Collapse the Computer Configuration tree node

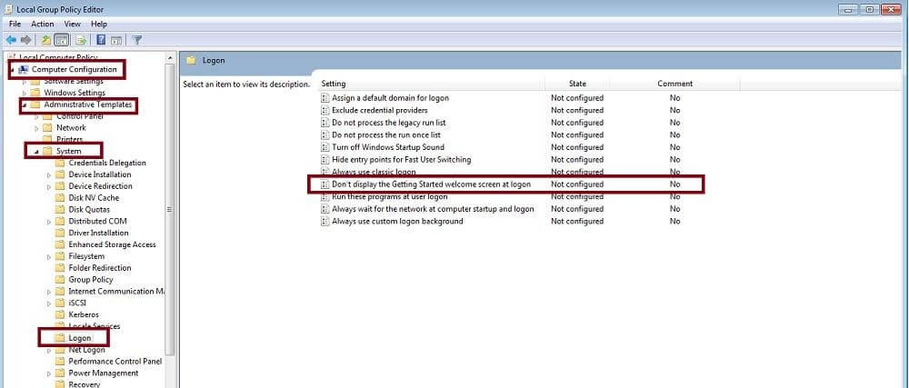[x=13, y=70]
